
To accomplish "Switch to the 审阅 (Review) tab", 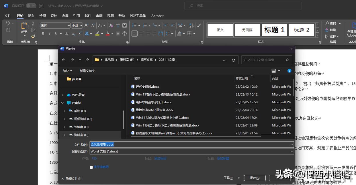I will tap(99, 16).
